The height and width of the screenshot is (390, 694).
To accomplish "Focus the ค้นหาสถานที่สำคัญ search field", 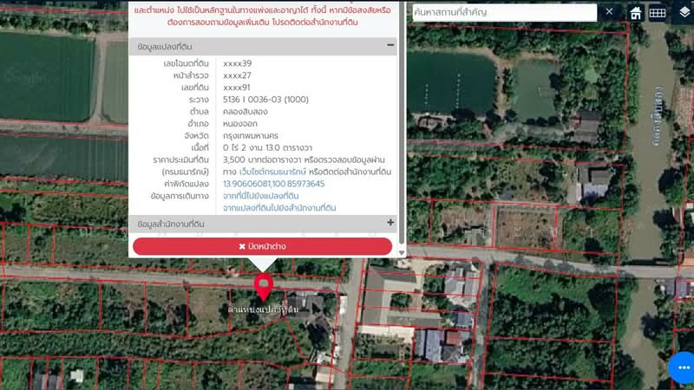I will pyautogui.click(x=503, y=12).
